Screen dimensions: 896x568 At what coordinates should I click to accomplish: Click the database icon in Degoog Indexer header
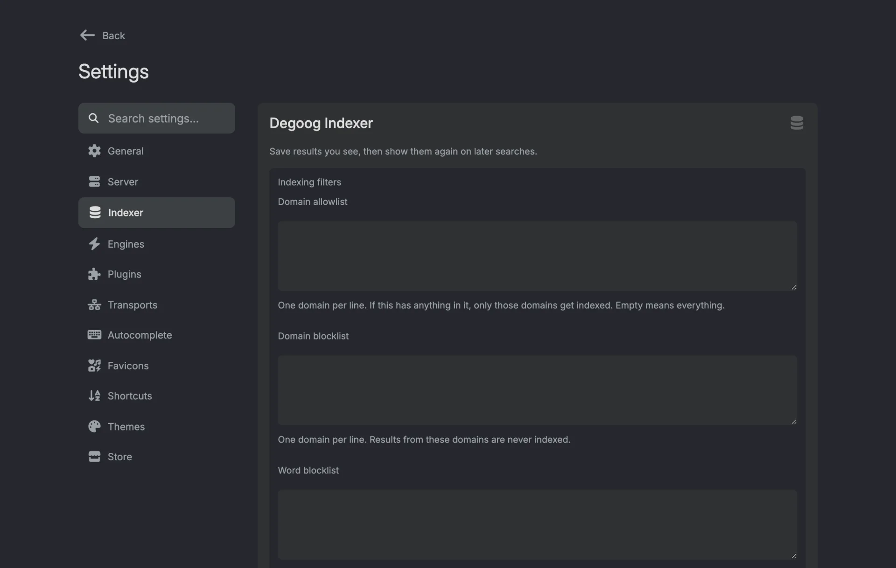[x=797, y=123]
